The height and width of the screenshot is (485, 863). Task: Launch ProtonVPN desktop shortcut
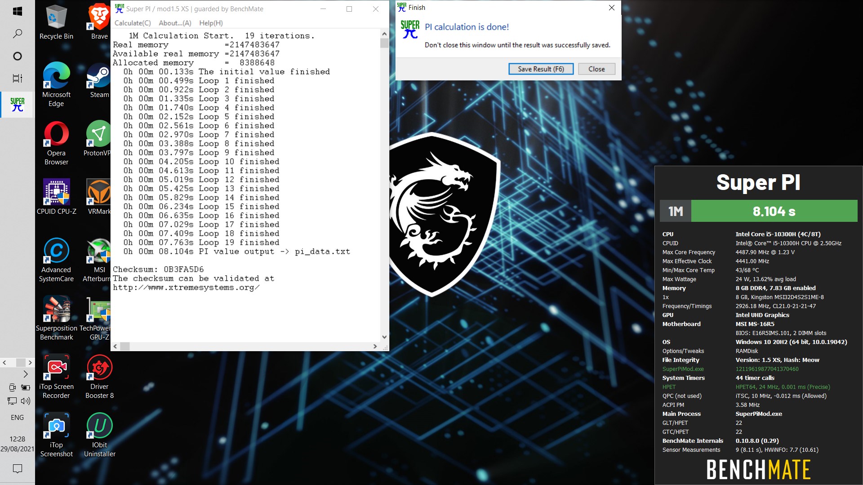(x=98, y=138)
